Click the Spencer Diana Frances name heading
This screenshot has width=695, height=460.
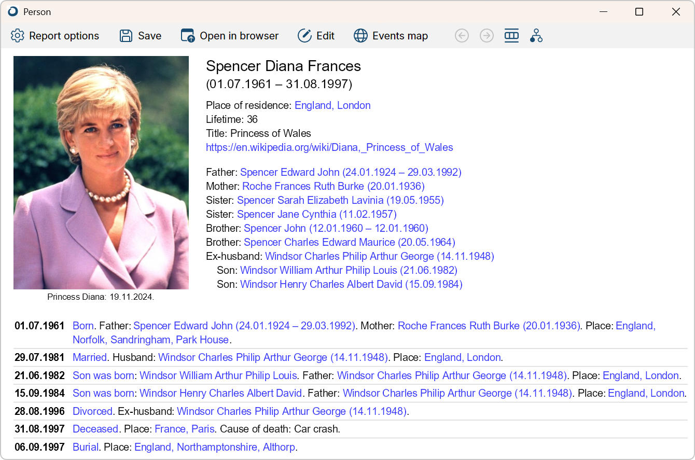(283, 66)
